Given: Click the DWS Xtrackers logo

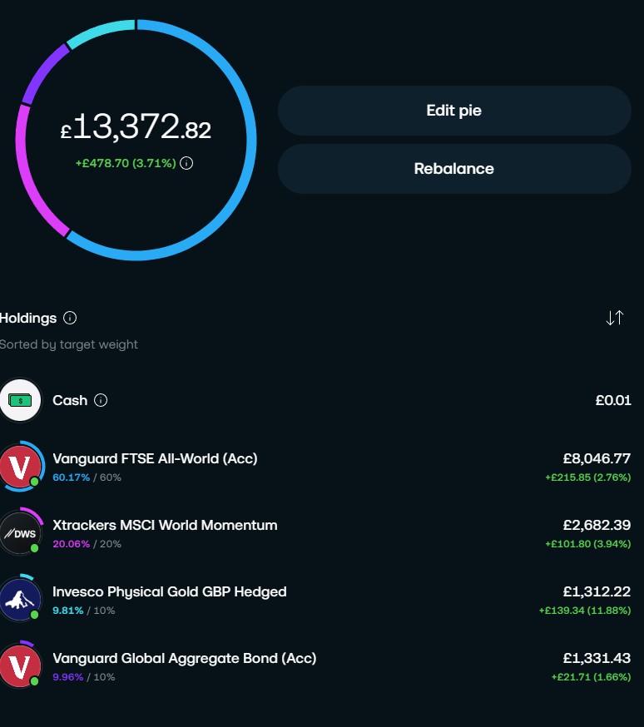Looking at the screenshot, I should pyautogui.click(x=21, y=533).
